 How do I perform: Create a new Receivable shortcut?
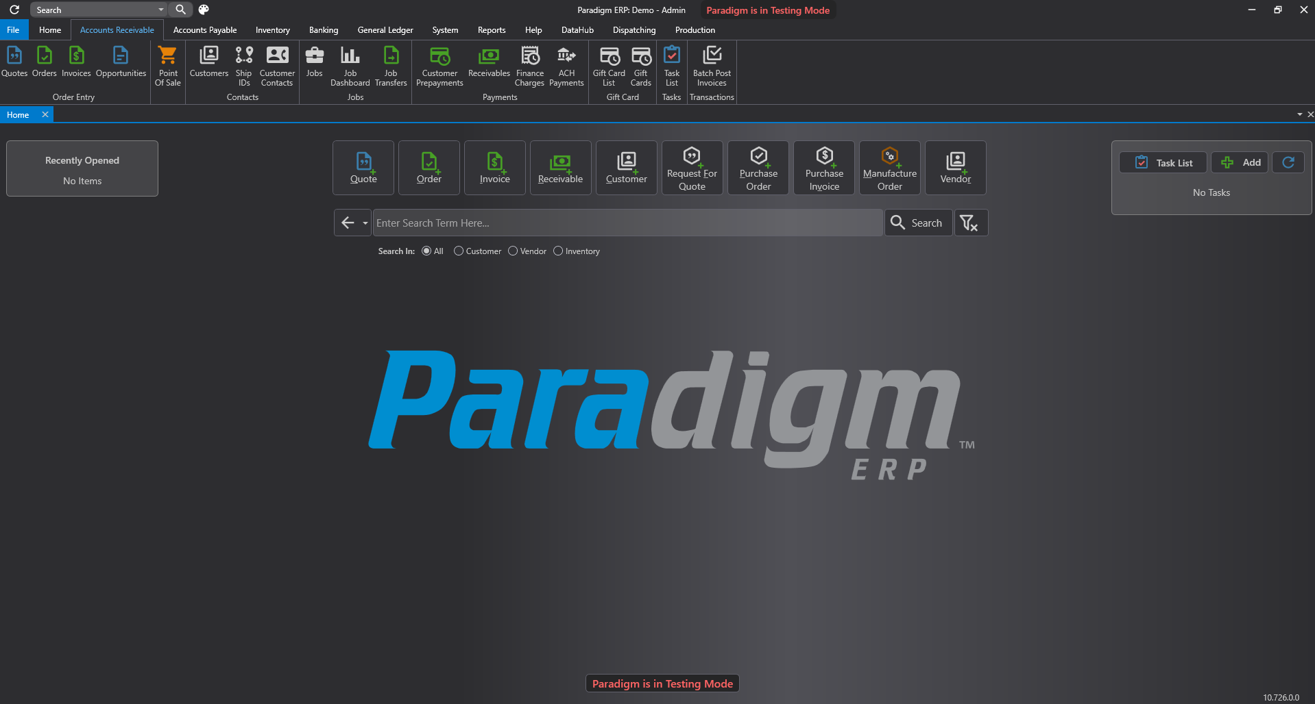[x=561, y=168]
